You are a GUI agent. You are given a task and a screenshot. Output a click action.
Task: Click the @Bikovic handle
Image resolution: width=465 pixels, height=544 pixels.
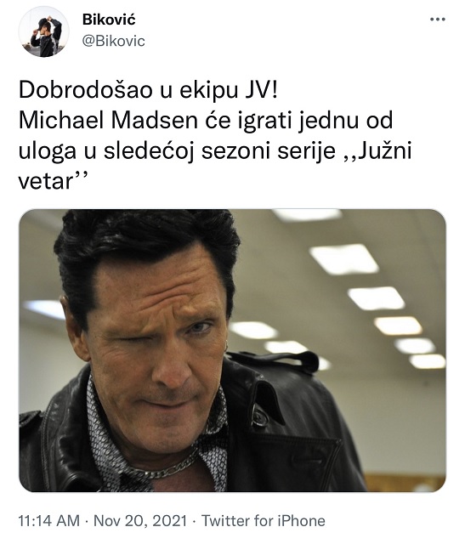click(113, 41)
